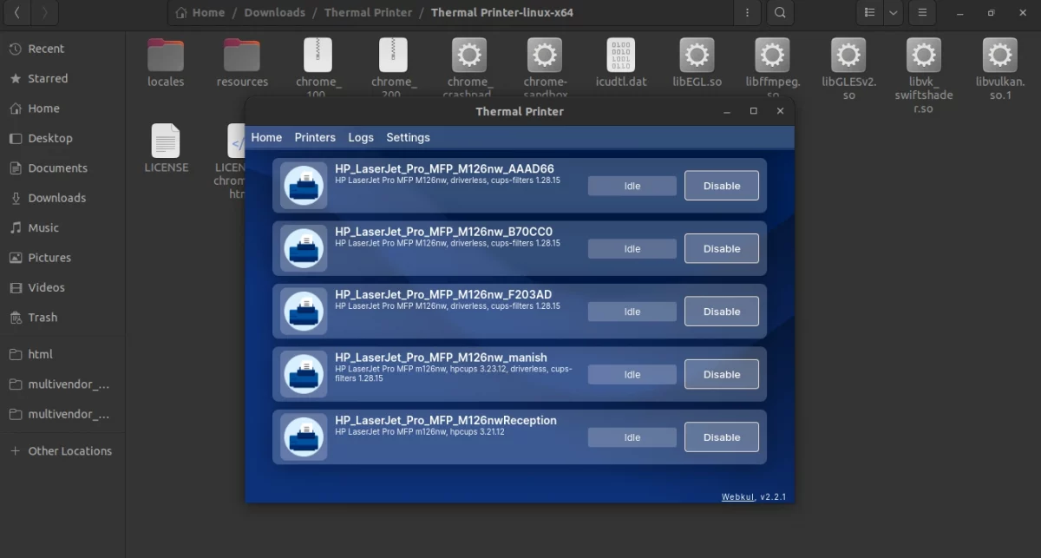
Task: Navigate to Thermal Printer in path bar
Action: 368,12
